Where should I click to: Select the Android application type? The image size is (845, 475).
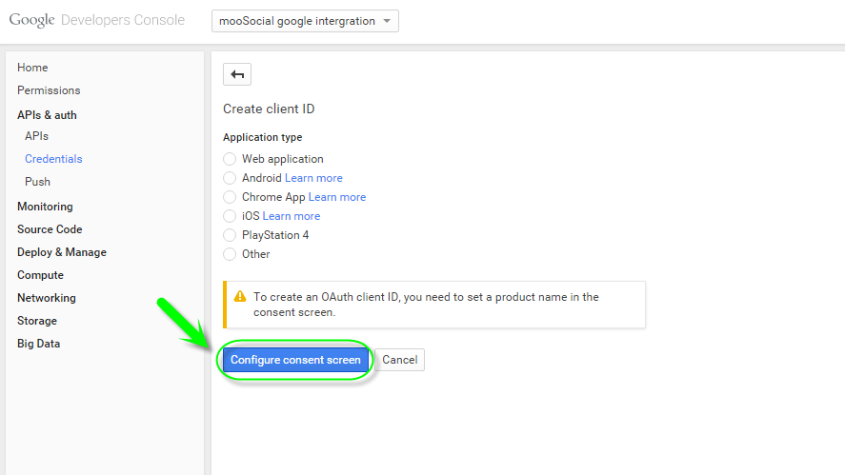coord(230,178)
